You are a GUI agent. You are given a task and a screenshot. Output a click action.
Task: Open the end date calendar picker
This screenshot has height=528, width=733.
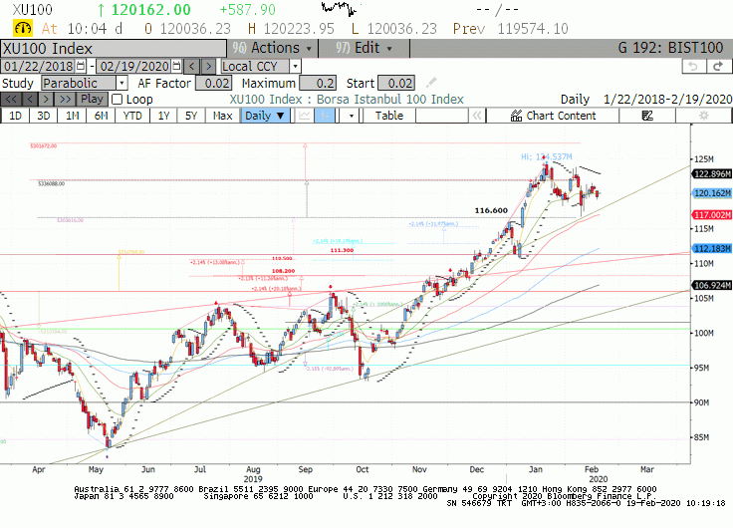click(x=176, y=67)
